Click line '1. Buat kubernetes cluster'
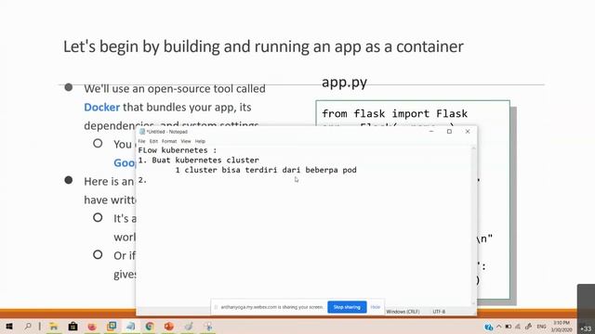This screenshot has height=334, width=595. point(198,161)
